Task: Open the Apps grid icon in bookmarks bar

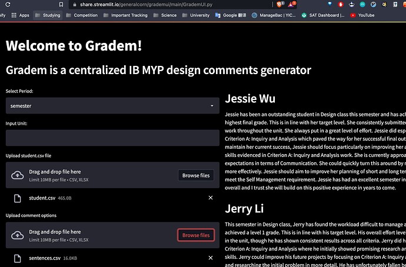Action: [14, 15]
